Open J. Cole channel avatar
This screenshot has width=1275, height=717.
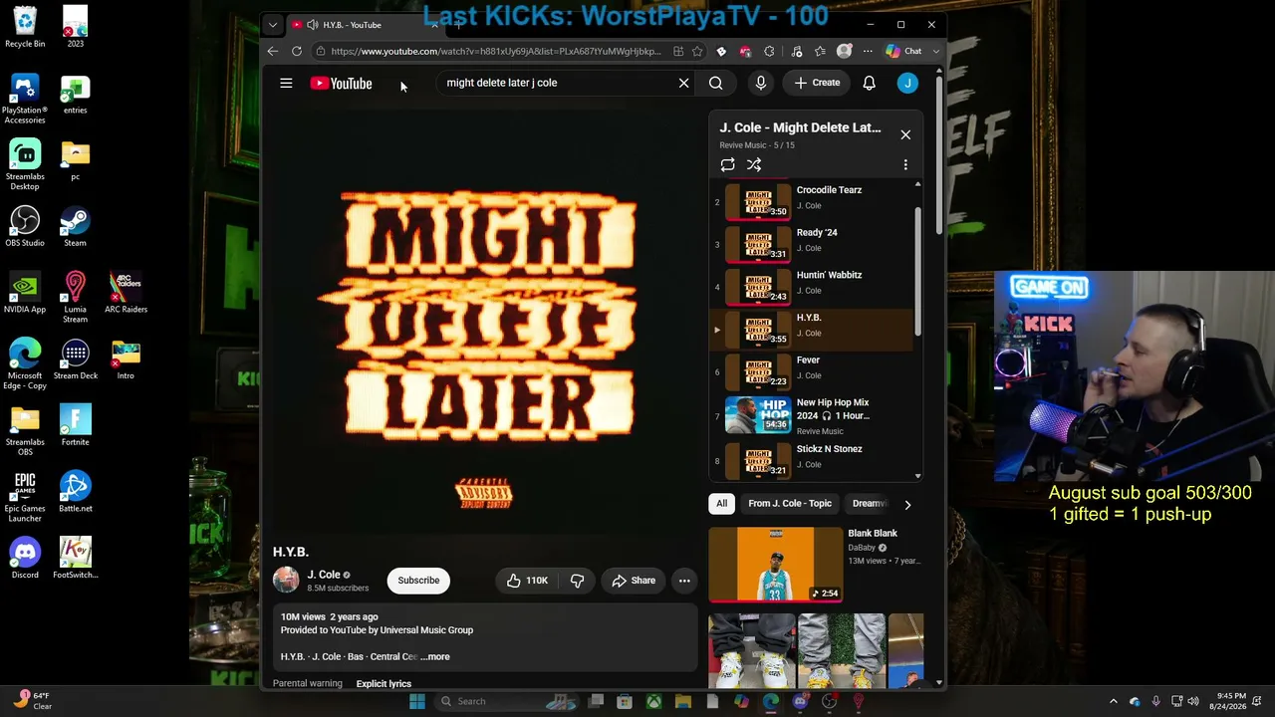point(286,580)
